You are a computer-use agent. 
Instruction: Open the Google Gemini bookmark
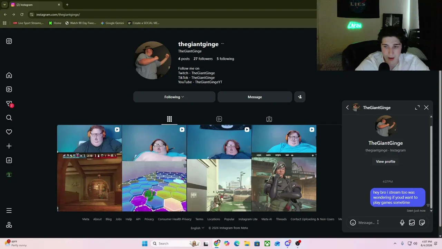point(112,23)
